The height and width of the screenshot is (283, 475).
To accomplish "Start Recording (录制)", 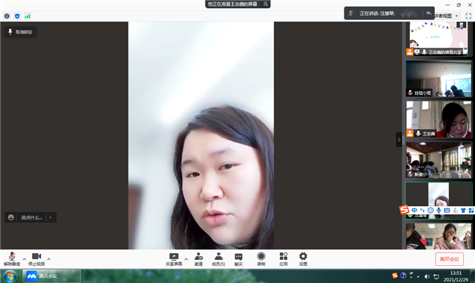I will click(261, 259).
